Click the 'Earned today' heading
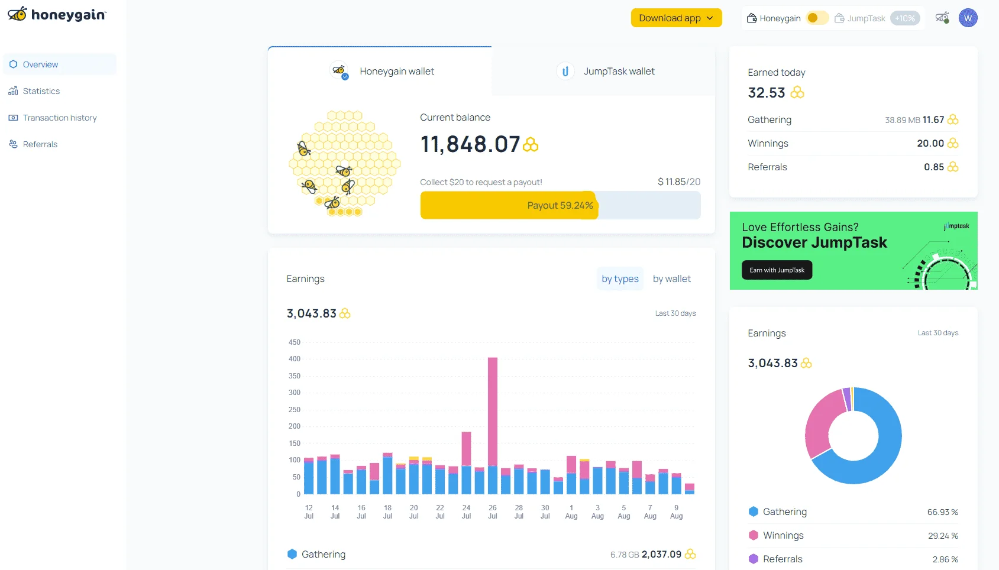This screenshot has height=570, width=999. [x=777, y=72]
